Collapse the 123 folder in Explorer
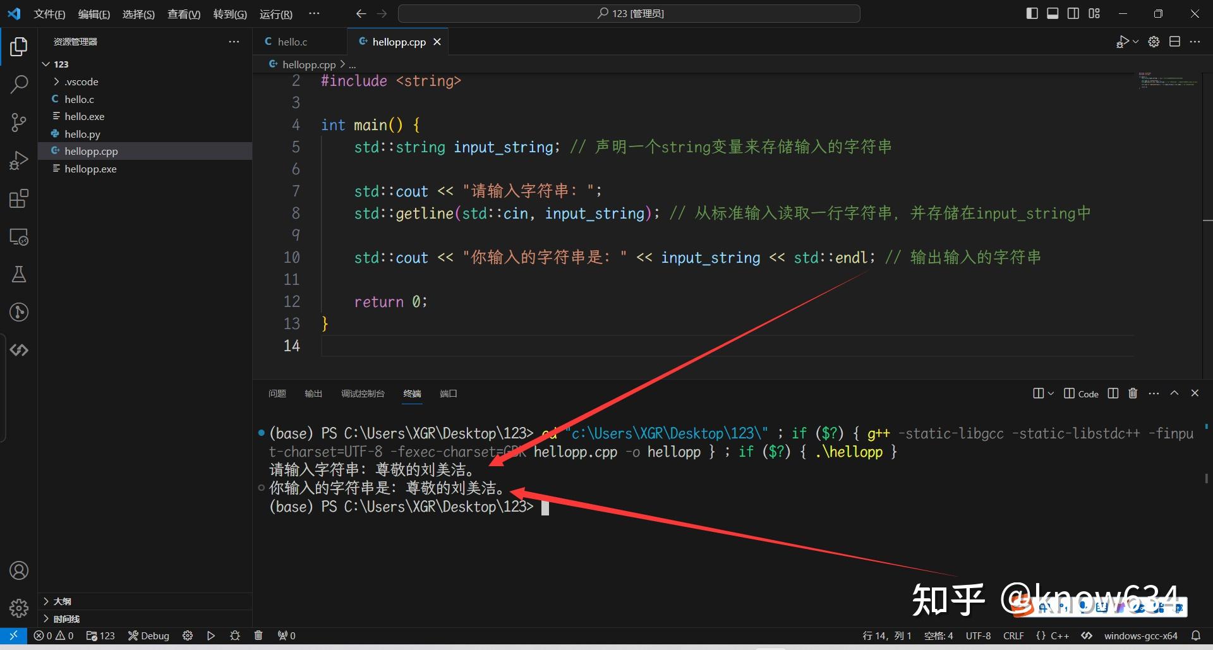Screen dimensions: 1213x650 46,63
